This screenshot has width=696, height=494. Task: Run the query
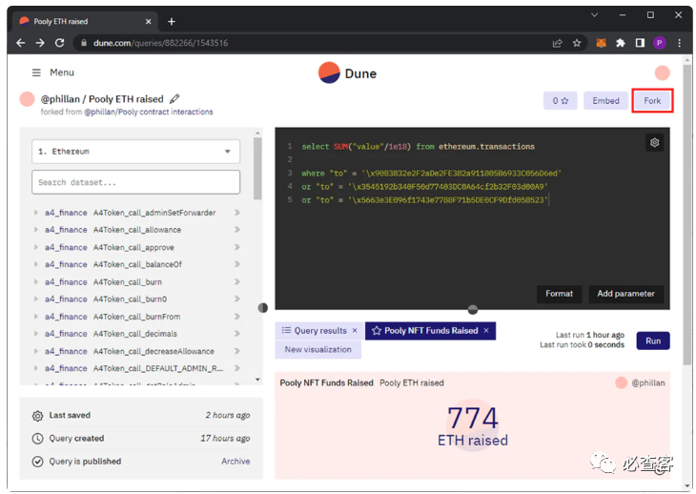coord(653,340)
